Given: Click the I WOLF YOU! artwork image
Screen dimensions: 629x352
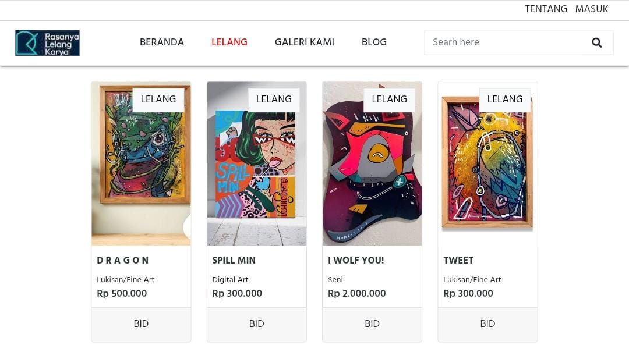Looking at the screenshot, I should click(x=372, y=163).
